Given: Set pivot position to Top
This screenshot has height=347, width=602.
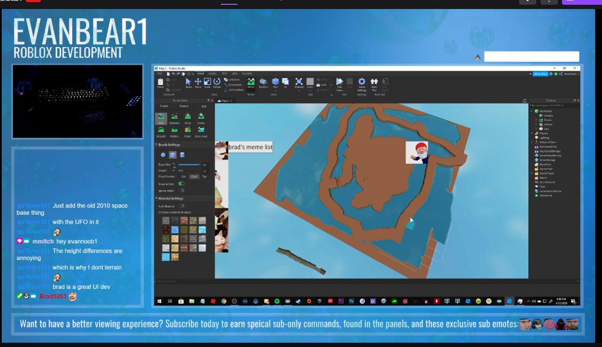Looking at the screenshot, I should point(204,177).
